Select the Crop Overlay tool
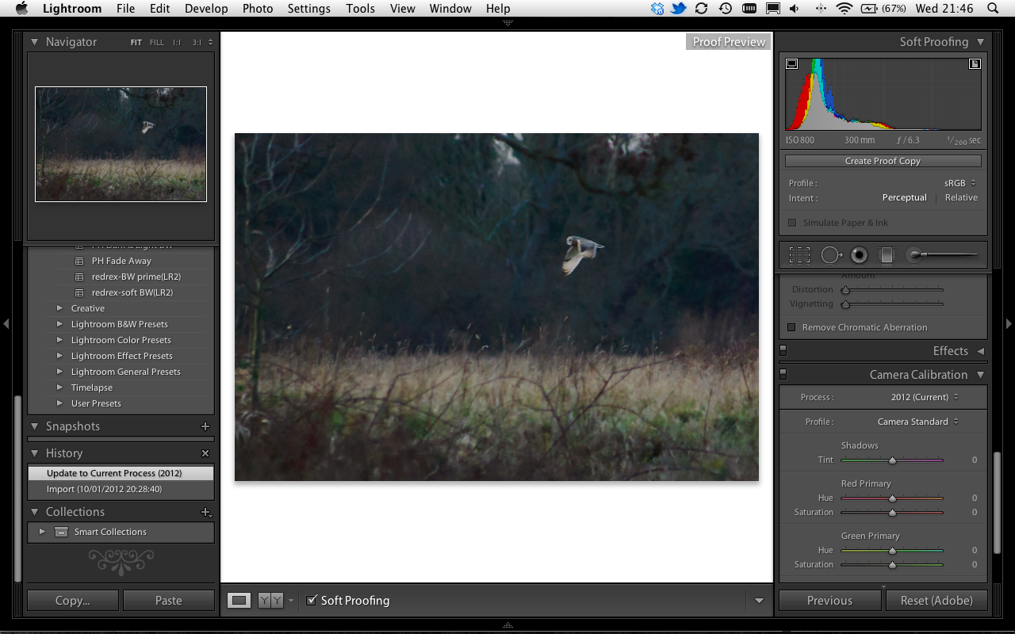The image size is (1015, 634). [x=799, y=255]
